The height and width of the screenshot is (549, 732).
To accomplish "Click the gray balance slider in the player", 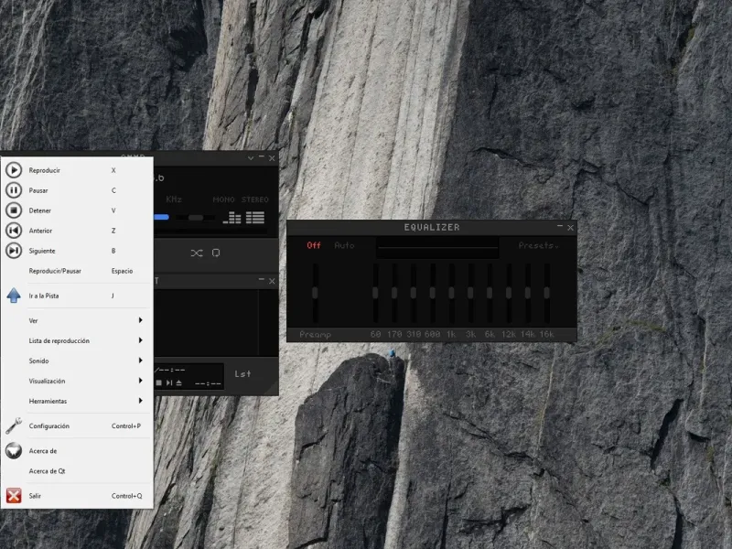I will tap(195, 218).
